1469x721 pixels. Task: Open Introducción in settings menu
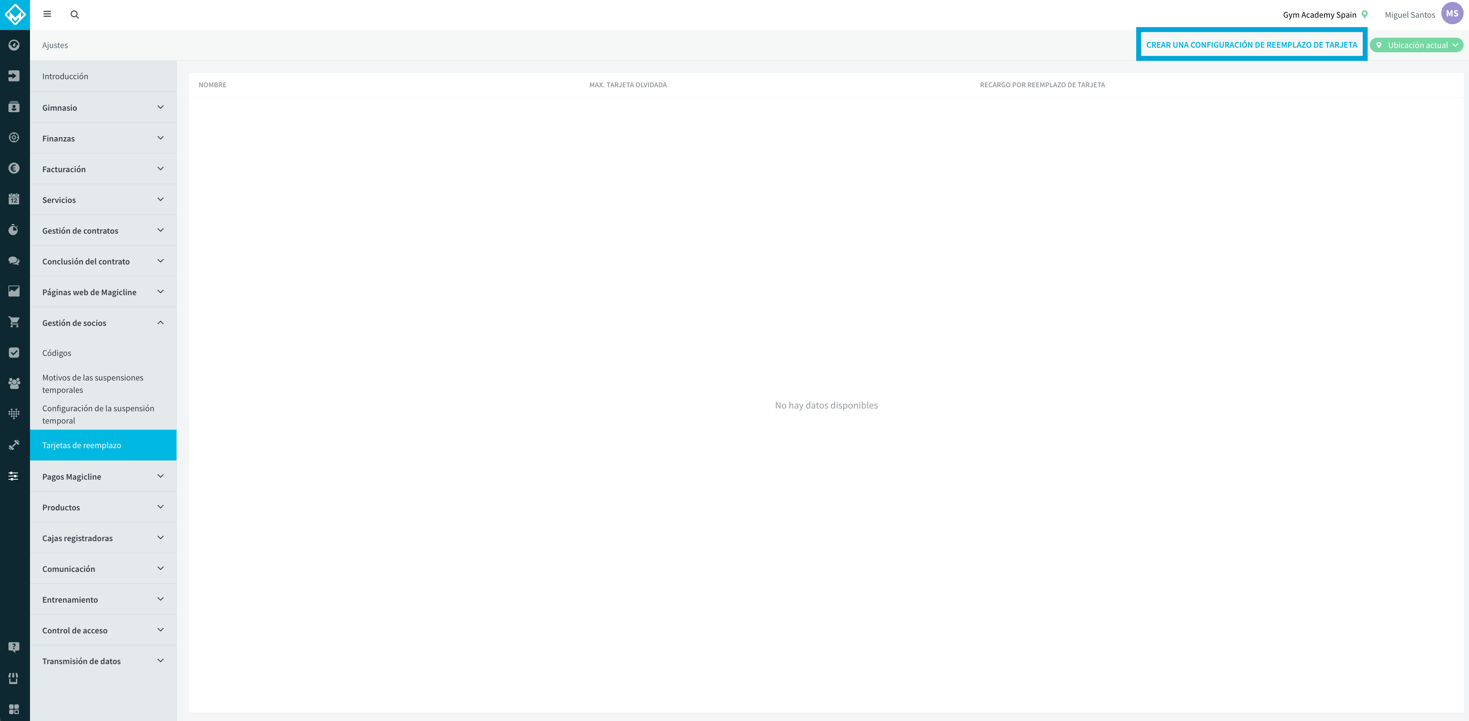(103, 76)
